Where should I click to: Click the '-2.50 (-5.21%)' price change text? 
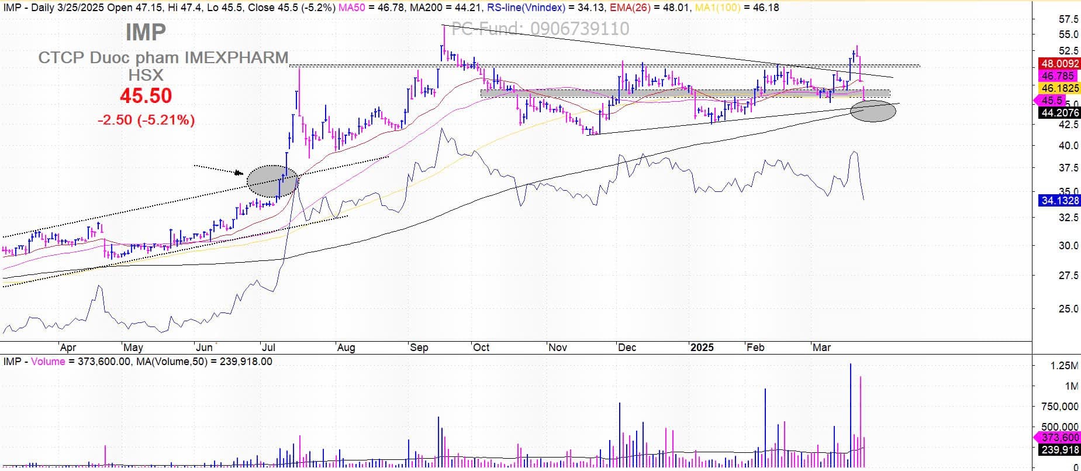[146, 120]
